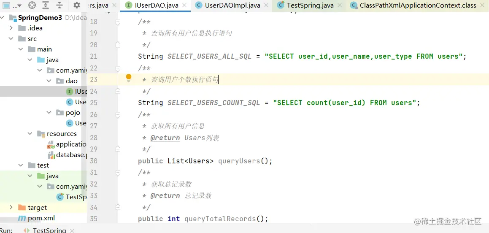Image resolution: width=489 pixels, height=233 pixels.
Task: Click the Select Opened File target icon
Action: 32,5
